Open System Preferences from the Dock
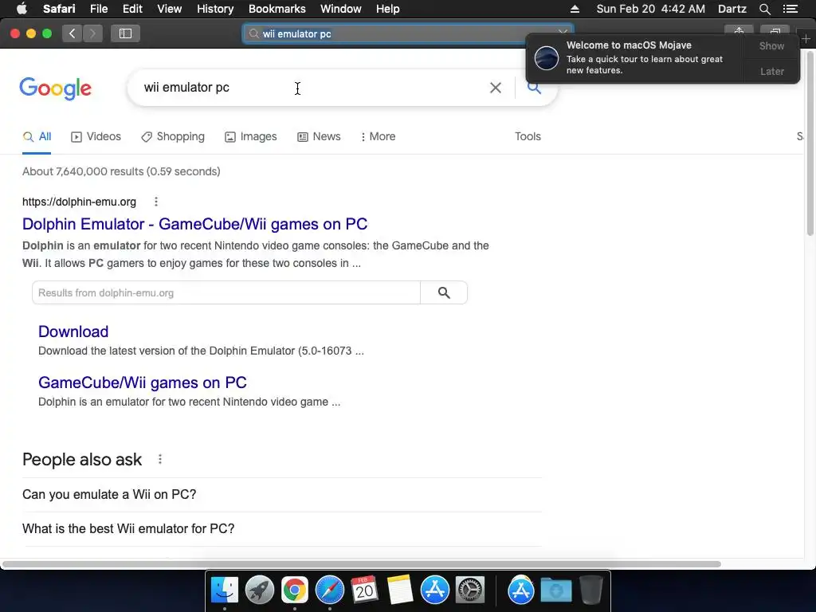This screenshot has width=816, height=612. tap(470, 590)
